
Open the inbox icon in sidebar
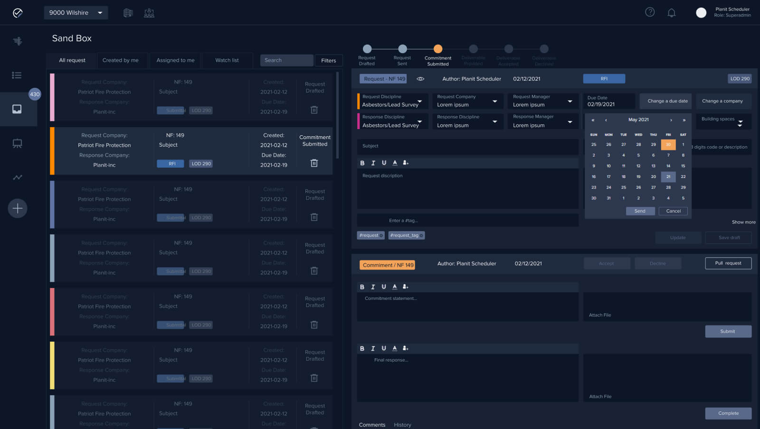17,109
